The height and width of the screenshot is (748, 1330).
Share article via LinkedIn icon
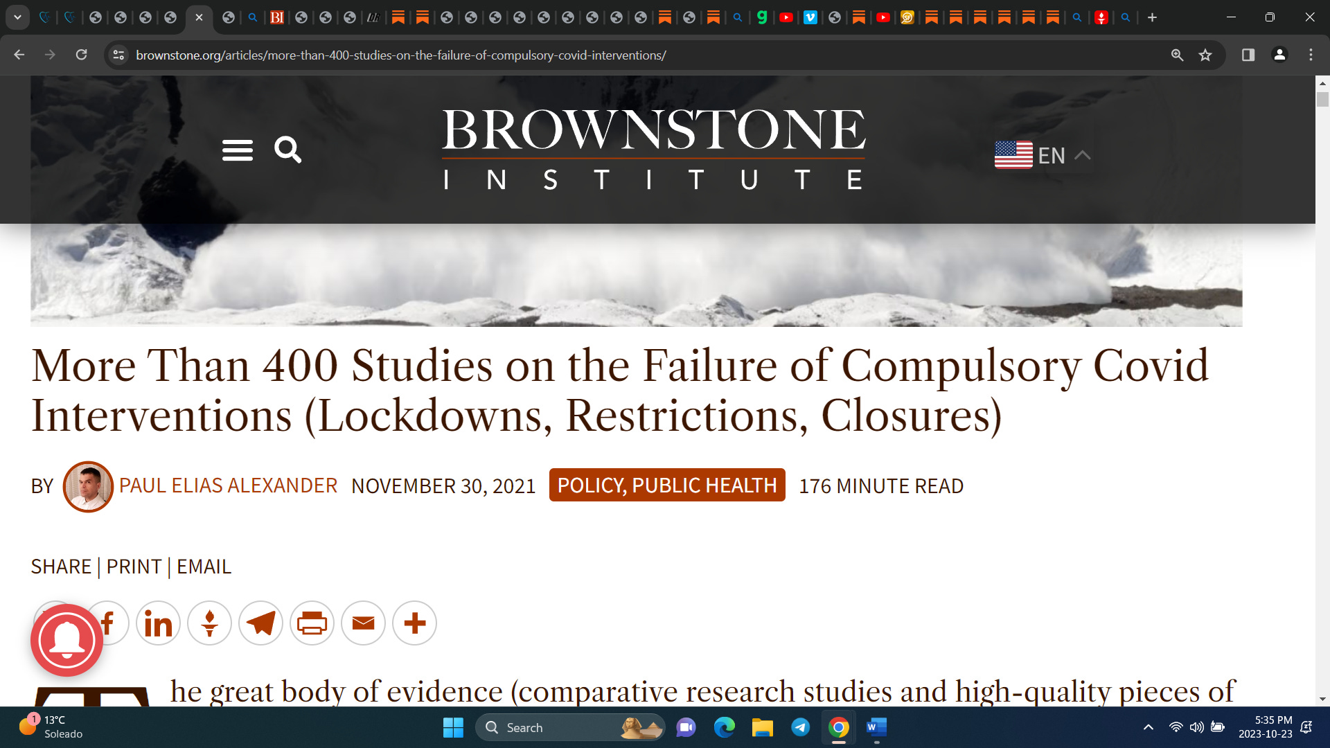pyautogui.click(x=158, y=623)
